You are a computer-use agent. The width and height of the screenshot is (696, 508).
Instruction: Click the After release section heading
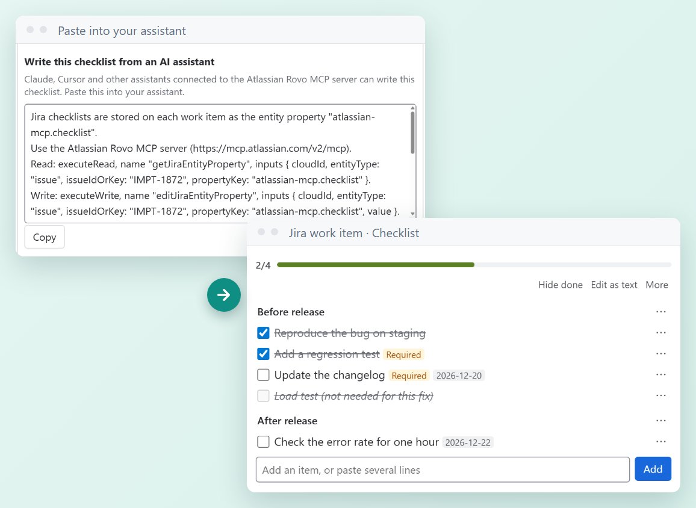(x=287, y=421)
